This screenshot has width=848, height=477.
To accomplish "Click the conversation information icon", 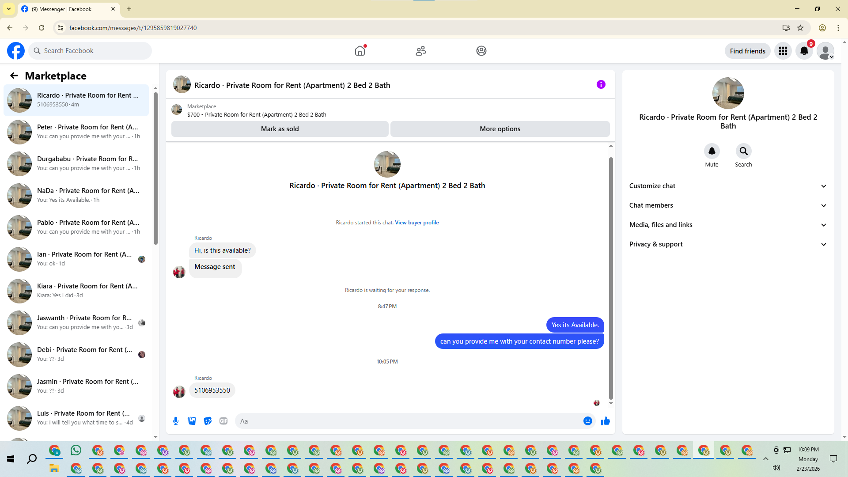I will pyautogui.click(x=601, y=84).
